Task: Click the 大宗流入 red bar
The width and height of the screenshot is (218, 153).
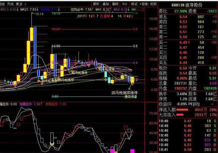Action: click(181, 115)
